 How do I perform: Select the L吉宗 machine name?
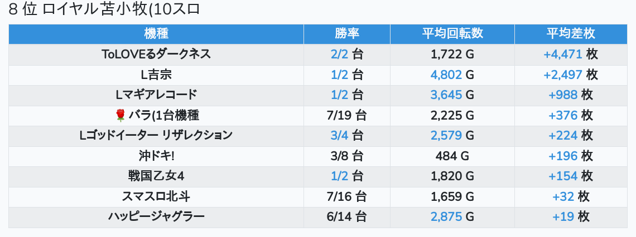[156, 75]
